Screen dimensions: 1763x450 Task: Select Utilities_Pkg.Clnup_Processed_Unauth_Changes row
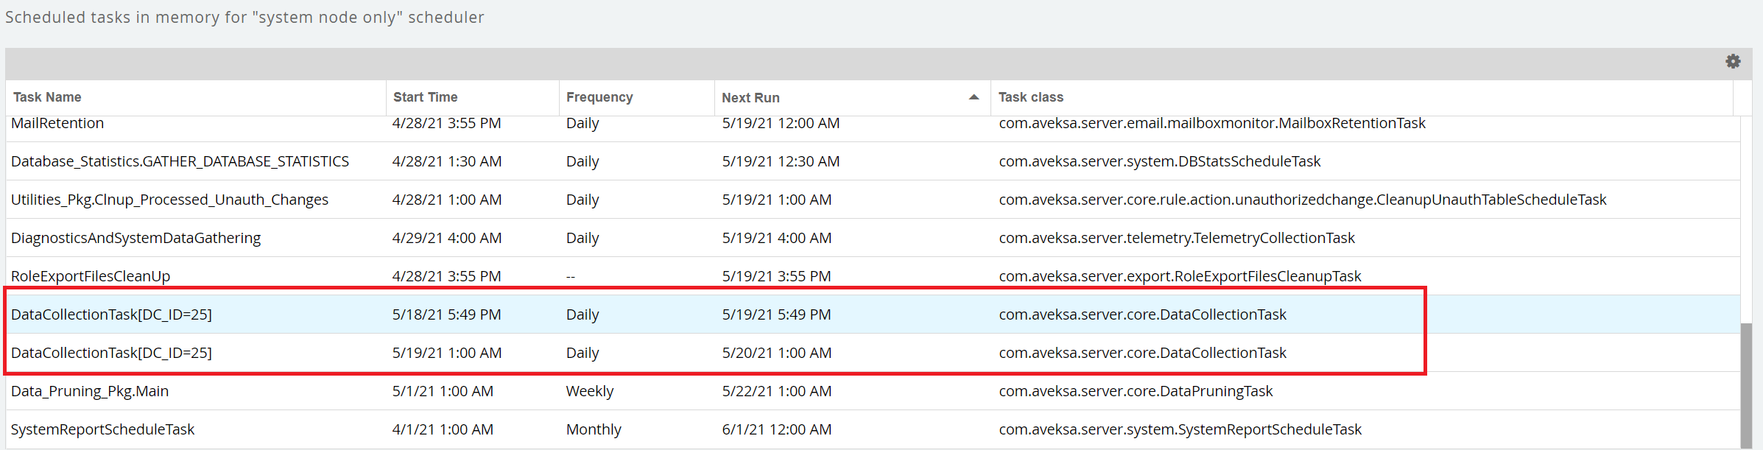(x=169, y=200)
